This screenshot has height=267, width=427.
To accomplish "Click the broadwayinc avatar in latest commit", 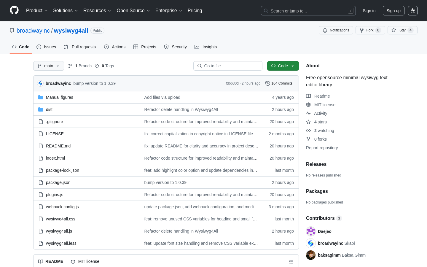I will coord(40,83).
